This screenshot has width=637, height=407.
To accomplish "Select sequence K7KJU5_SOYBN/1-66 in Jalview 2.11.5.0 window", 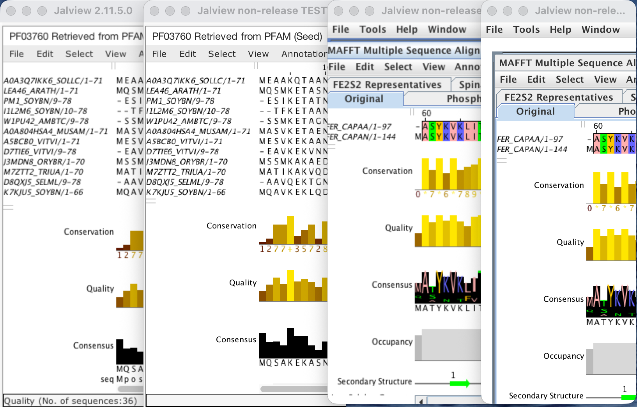I will tap(43, 192).
